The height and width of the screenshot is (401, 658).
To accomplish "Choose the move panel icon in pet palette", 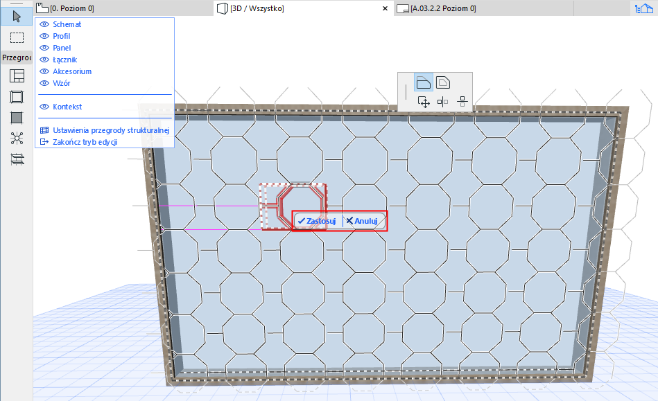I will (424, 100).
